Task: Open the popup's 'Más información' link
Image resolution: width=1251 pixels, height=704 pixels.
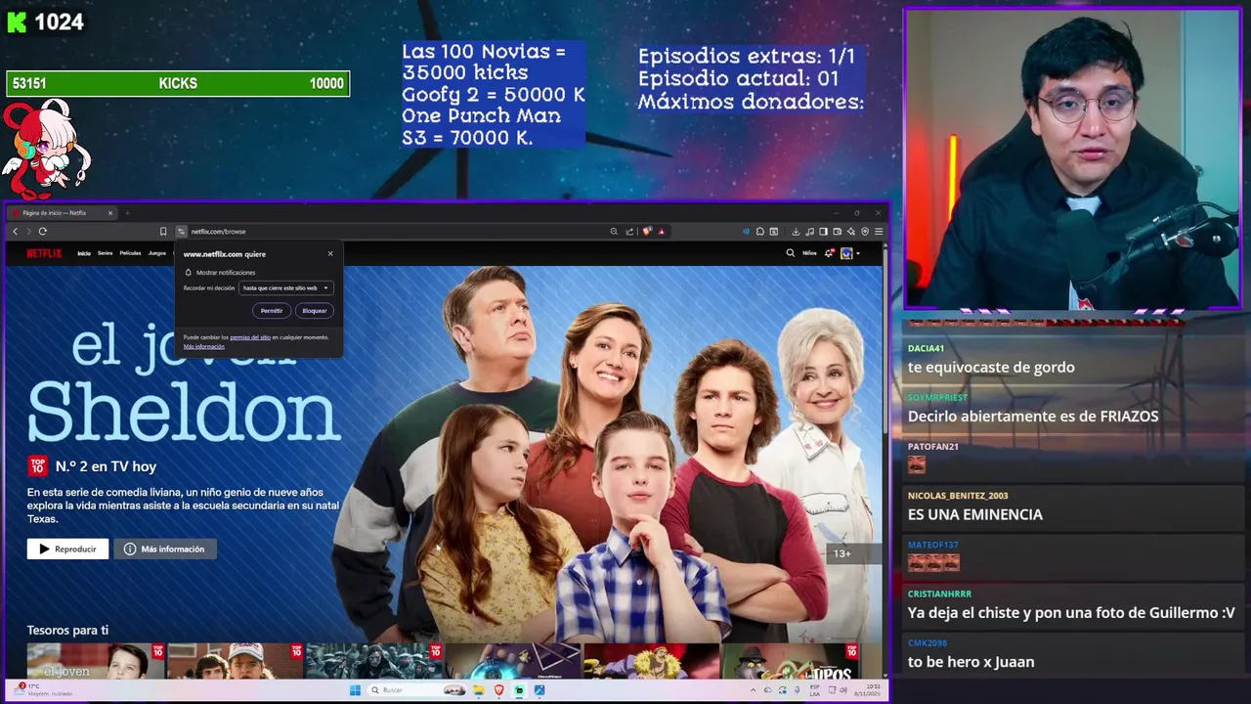Action: click(204, 347)
